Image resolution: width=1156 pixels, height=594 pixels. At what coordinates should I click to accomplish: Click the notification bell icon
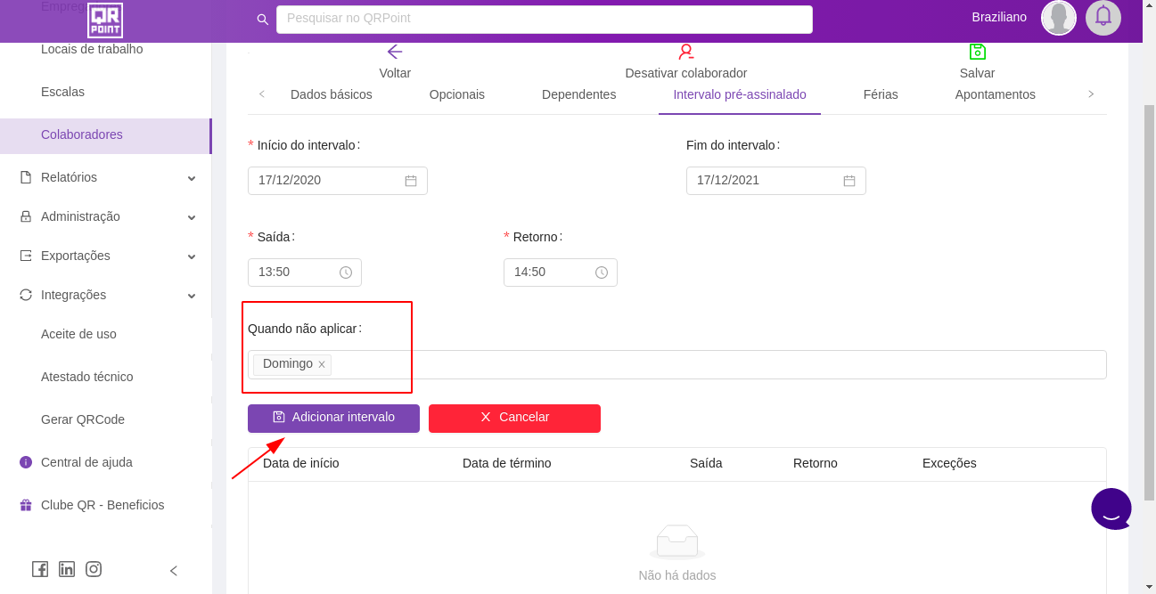point(1103,17)
